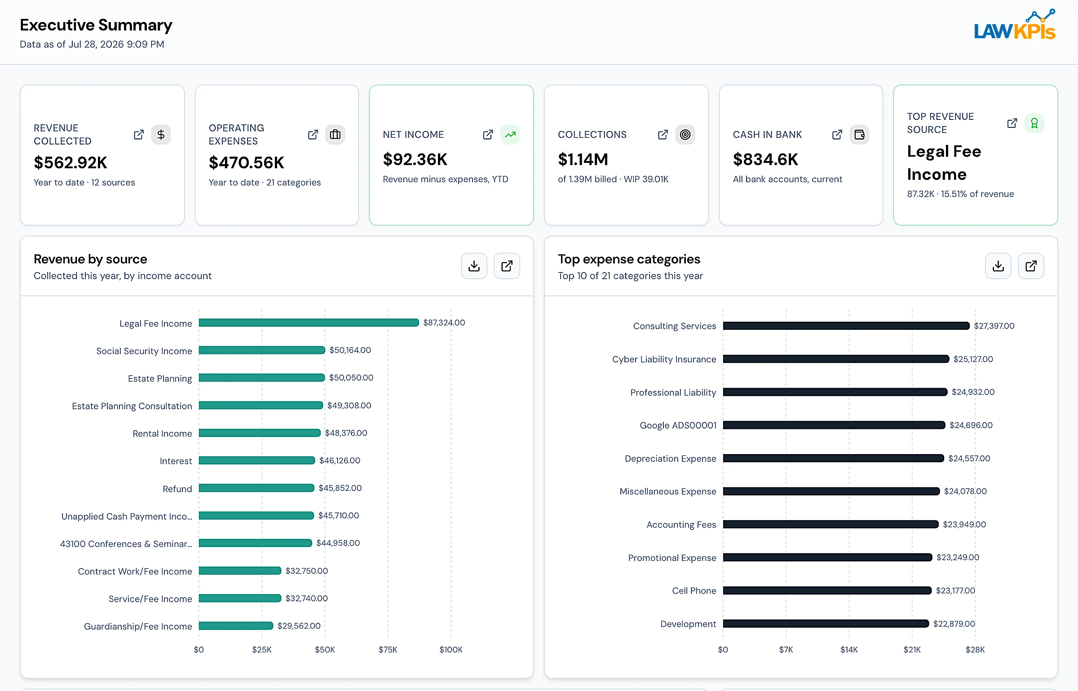Viewport: 1078px width, 691px height.
Task: Click the Estate Planning Consultation label
Action: pyautogui.click(x=132, y=406)
